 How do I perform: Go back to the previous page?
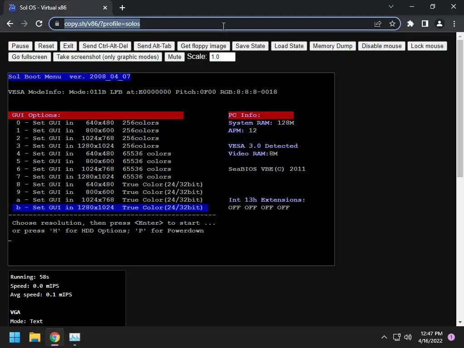[10, 24]
